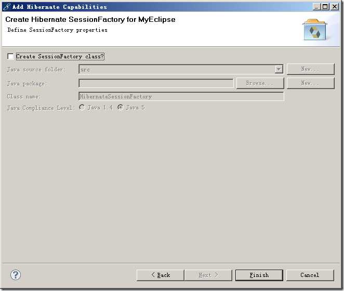Click Browse button for Java package
Screen dimensions: 344x291
pos(260,83)
